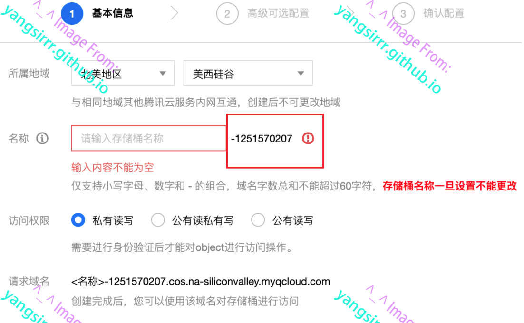524x323 pixels.
Task: Click the request domain text ending myqcloud.com
Action: (x=201, y=282)
